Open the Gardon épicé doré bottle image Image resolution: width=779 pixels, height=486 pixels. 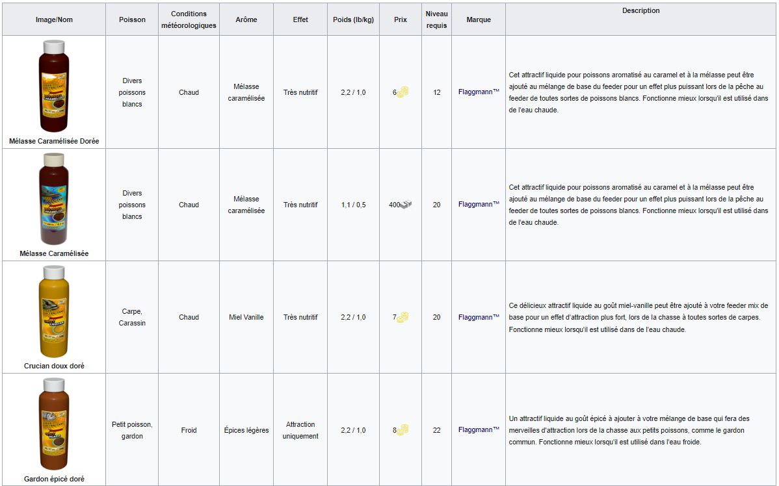pyautogui.click(x=54, y=424)
